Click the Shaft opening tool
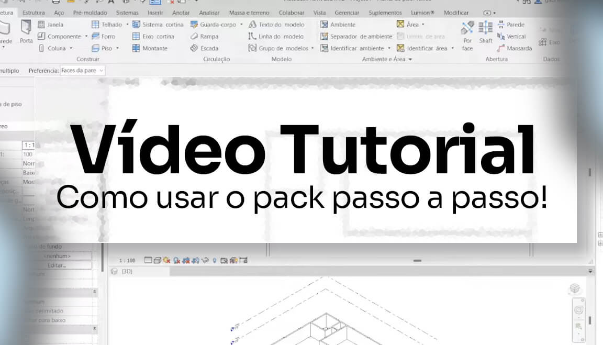 [x=486, y=31]
